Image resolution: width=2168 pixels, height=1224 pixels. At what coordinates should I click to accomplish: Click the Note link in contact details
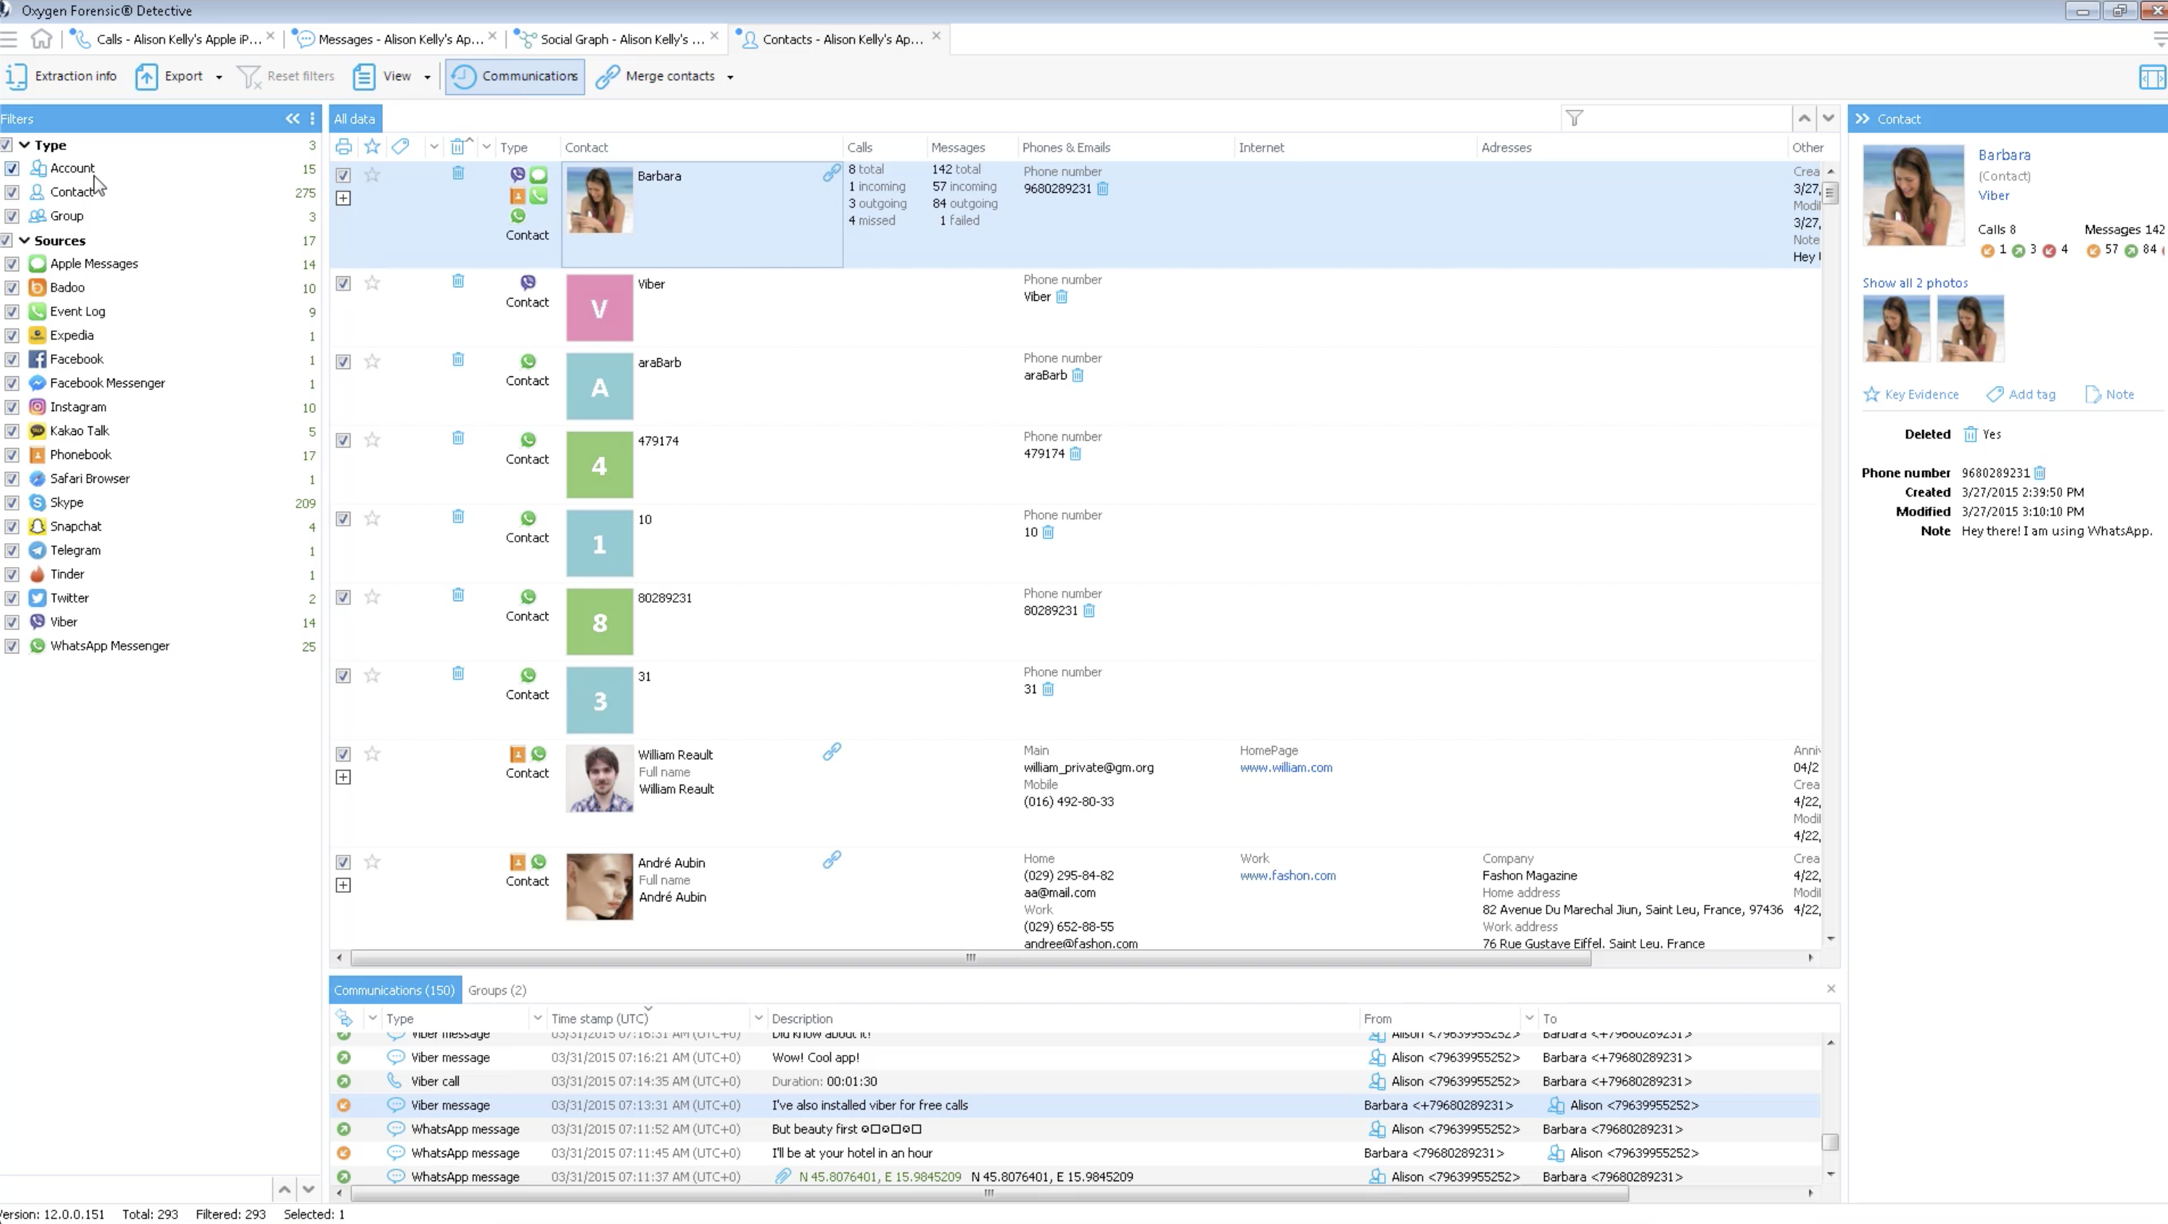(x=2109, y=394)
